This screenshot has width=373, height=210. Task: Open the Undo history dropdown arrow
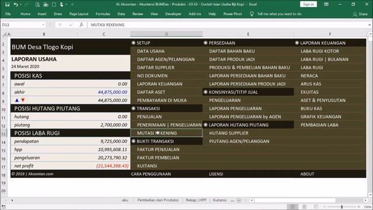pos(21,5)
